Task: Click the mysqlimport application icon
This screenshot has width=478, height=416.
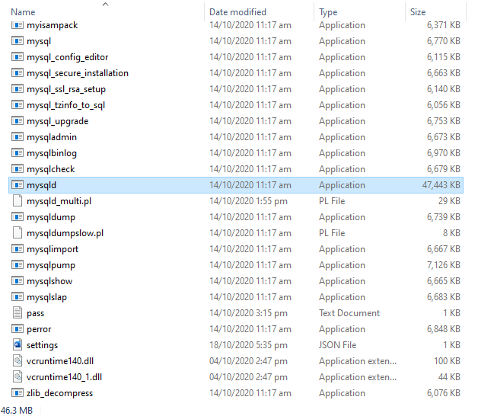Action: coord(18,248)
